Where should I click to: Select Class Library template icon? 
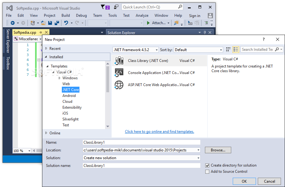point(119,61)
